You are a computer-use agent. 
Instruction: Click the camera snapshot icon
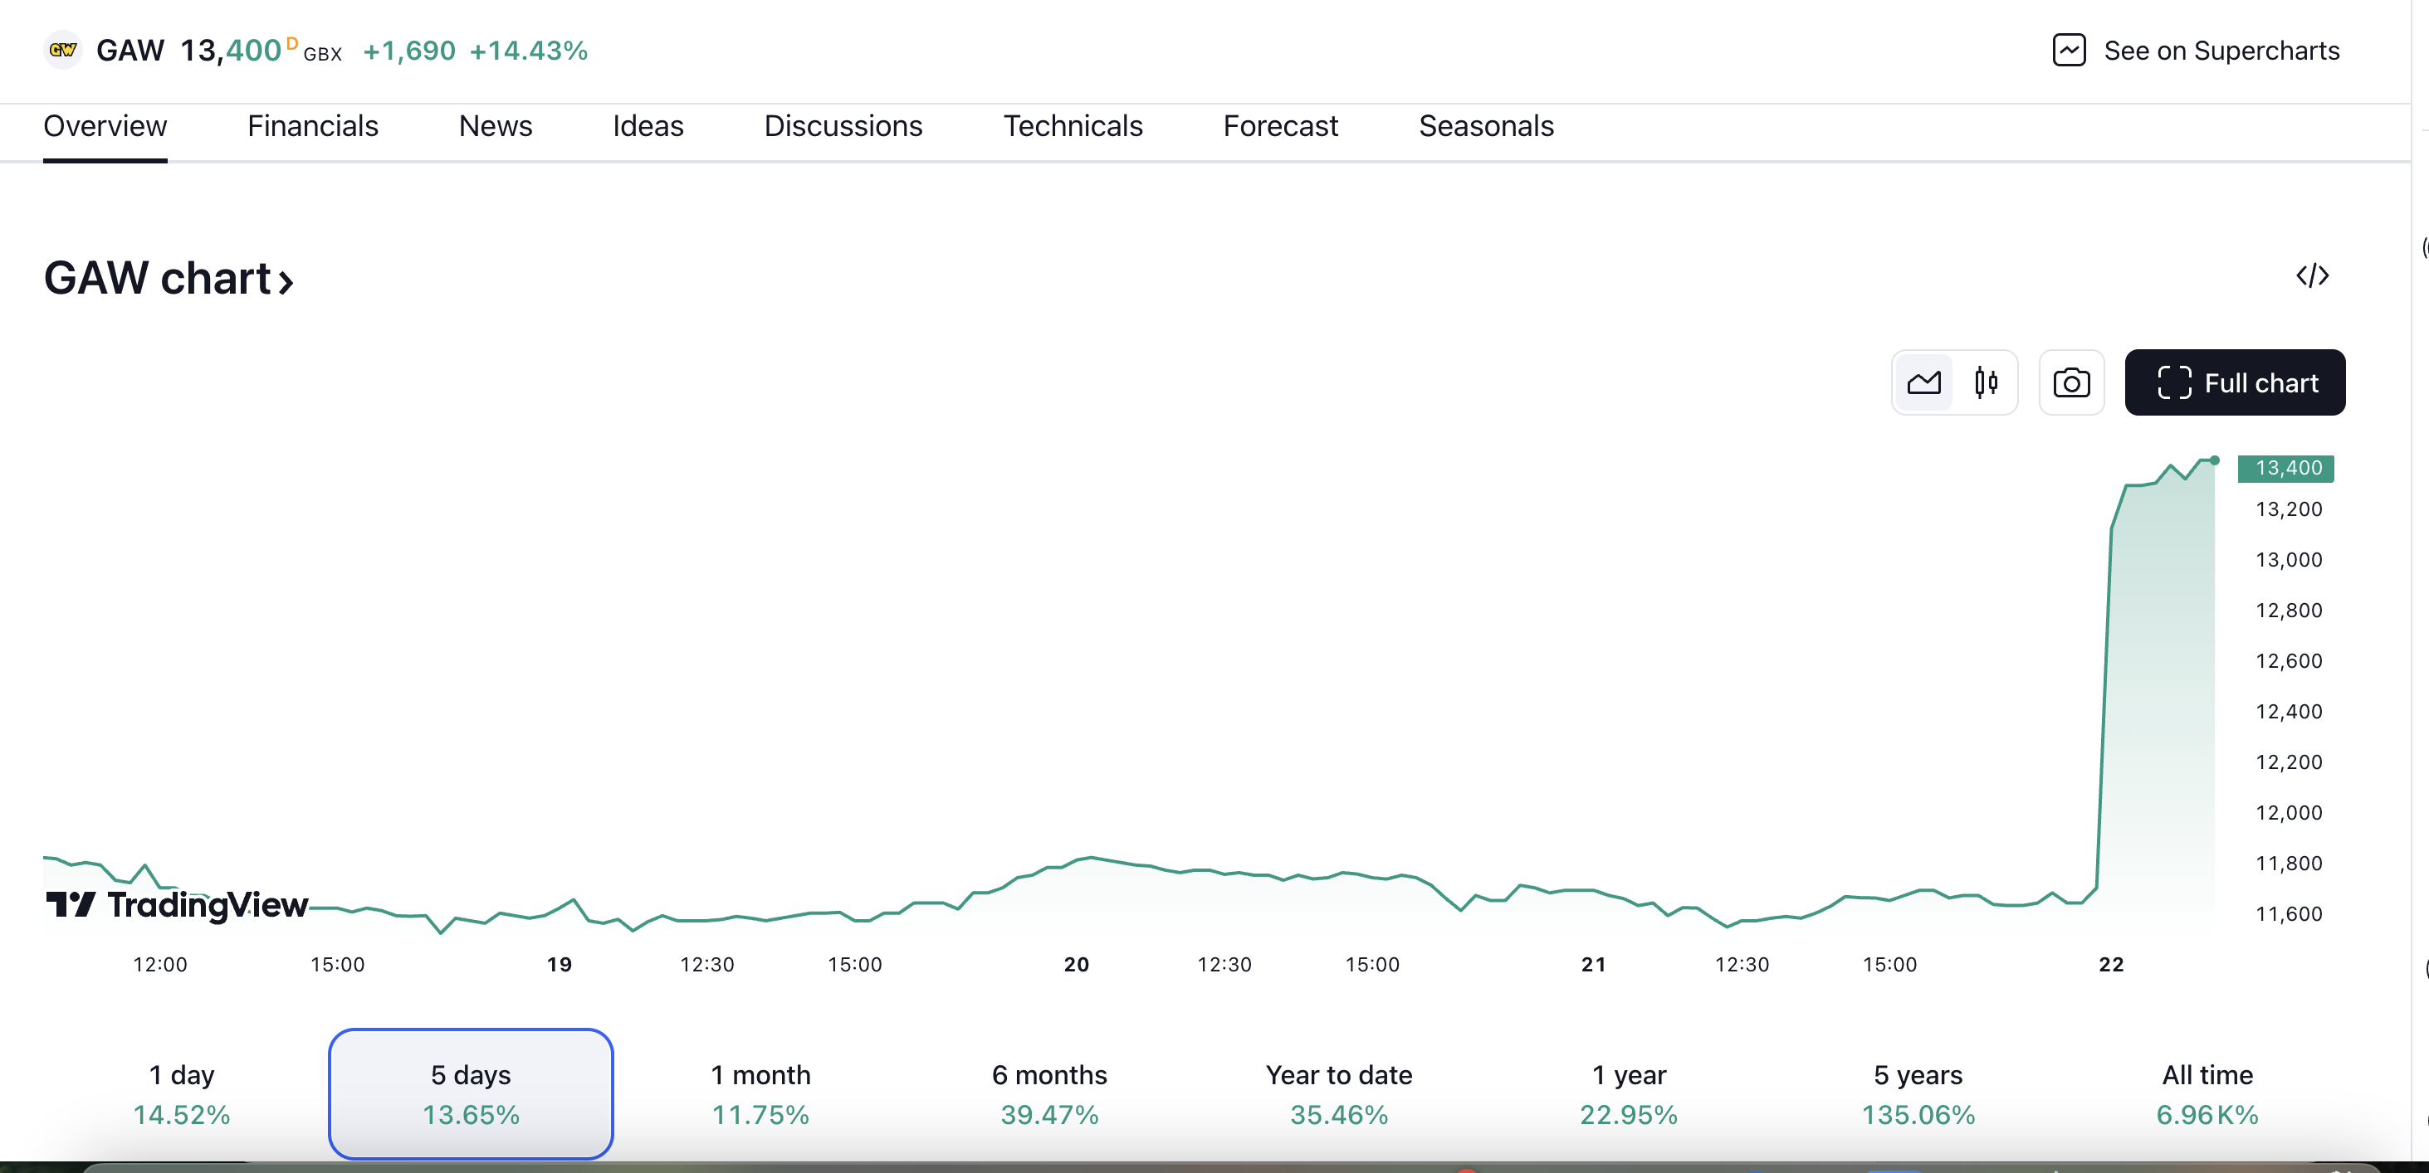(x=2070, y=382)
